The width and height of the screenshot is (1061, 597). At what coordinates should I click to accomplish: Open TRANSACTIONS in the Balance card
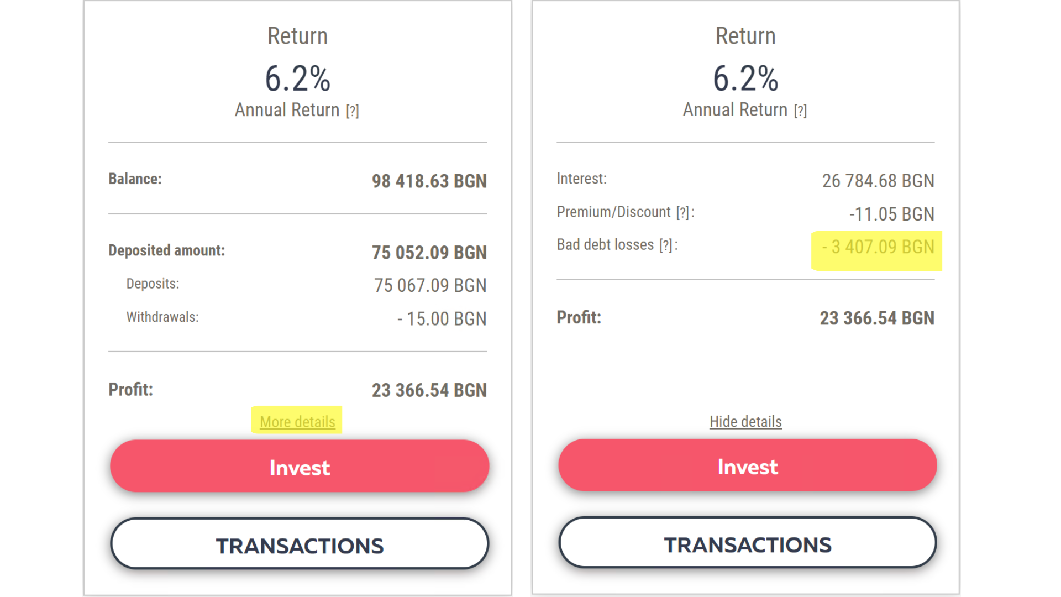300,545
